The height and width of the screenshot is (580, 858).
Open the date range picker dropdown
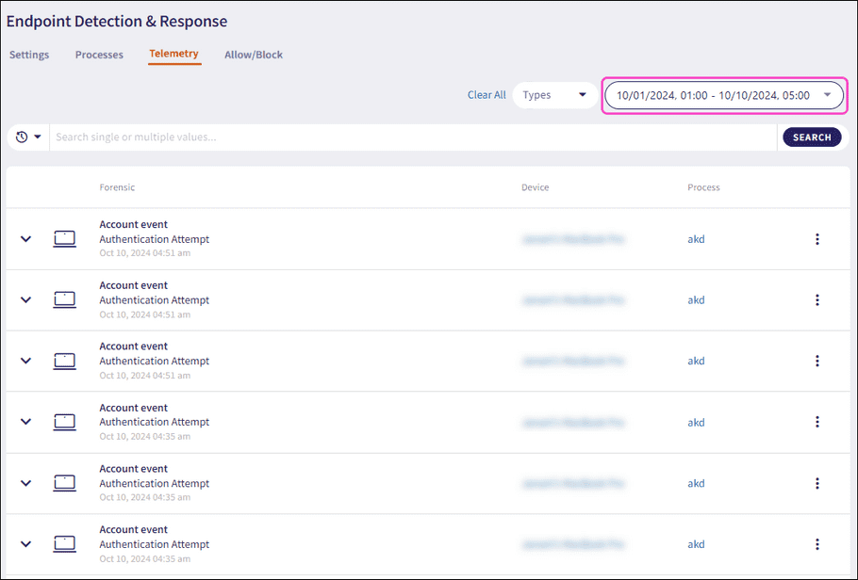(x=723, y=95)
